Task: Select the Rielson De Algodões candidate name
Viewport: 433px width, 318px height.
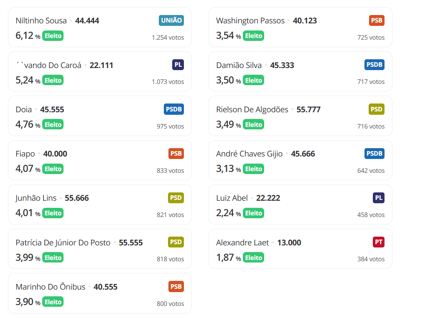Action: (252, 109)
